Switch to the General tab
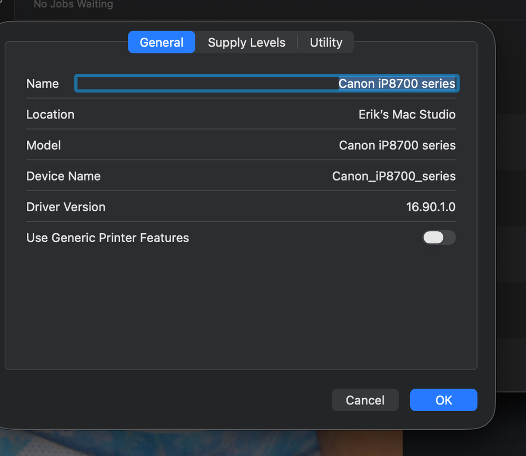The height and width of the screenshot is (456, 526). [x=161, y=42]
